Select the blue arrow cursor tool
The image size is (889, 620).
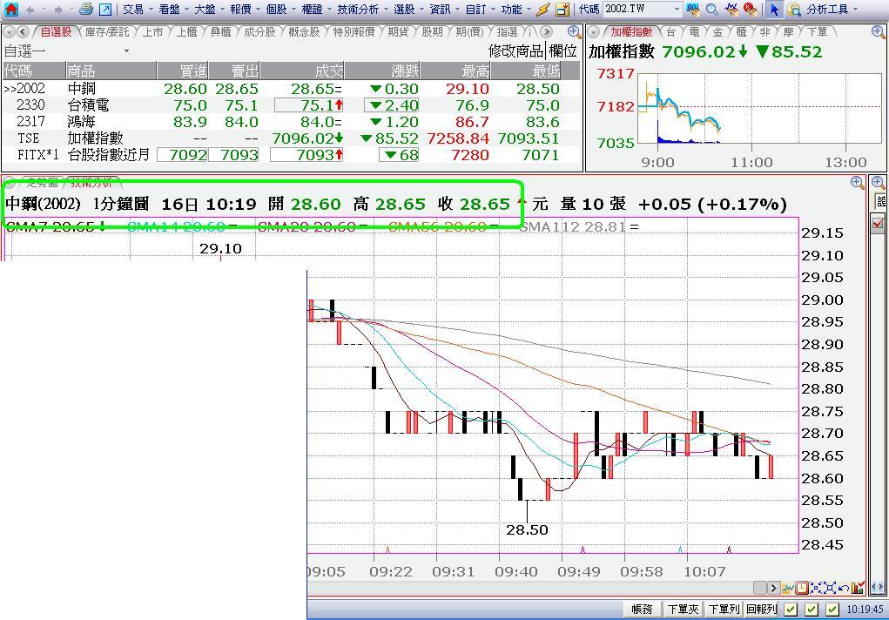pyautogui.click(x=774, y=9)
